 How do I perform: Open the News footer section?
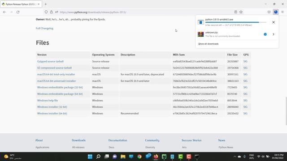coord(222,140)
